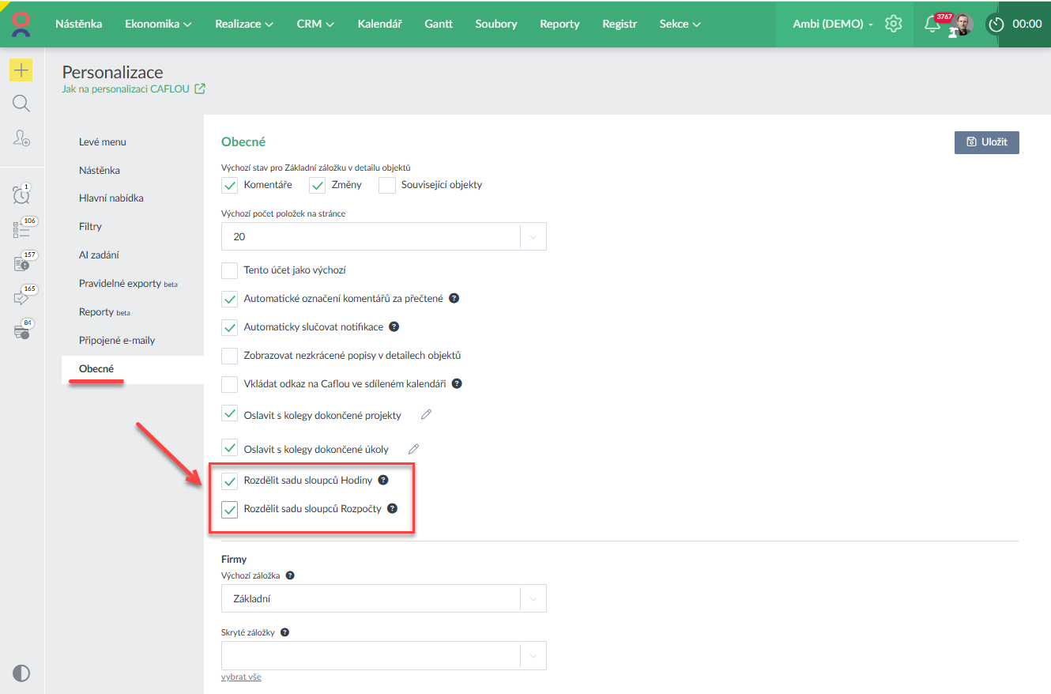The height and width of the screenshot is (694, 1051).
Task: Open the notifications bell icon
Action: click(932, 24)
